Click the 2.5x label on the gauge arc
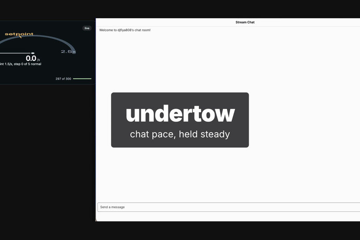 coord(68,52)
